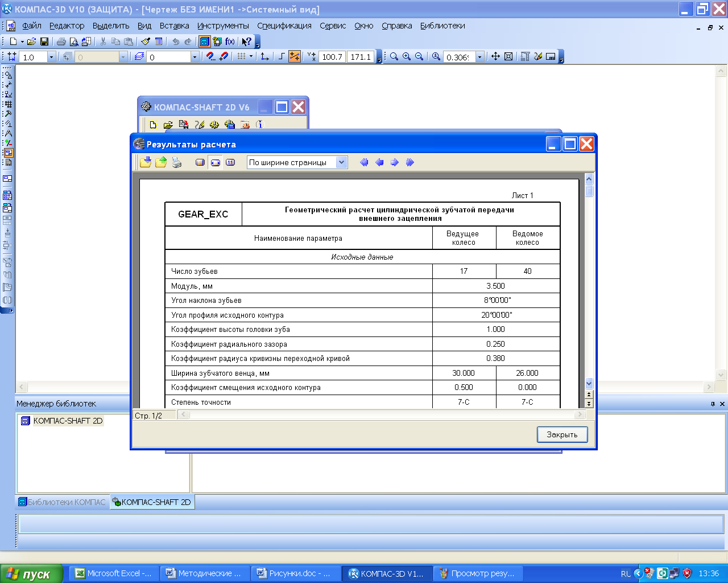Click the X coordinate field showing 100.7
The width and height of the screenshot is (728, 583).
click(332, 57)
